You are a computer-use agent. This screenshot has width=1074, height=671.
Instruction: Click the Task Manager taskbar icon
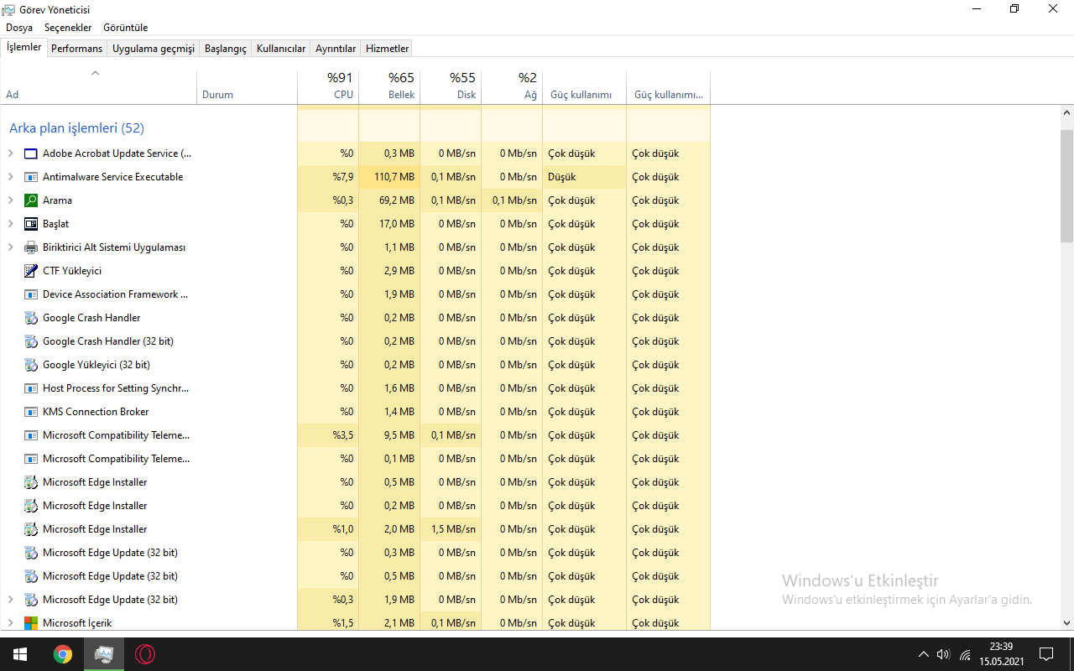[104, 654]
